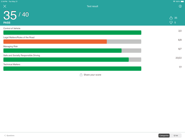Tap the 6/7 score value
This screenshot has height=139, width=185.
click(180, 49)
